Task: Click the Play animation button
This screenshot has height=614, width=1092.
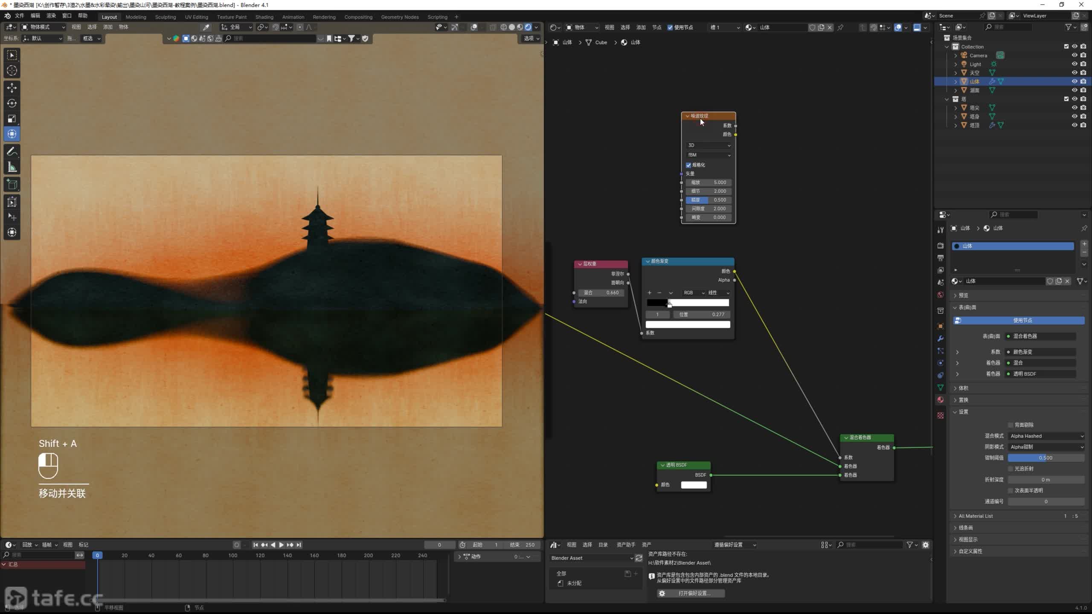Action: coord(281,544)
